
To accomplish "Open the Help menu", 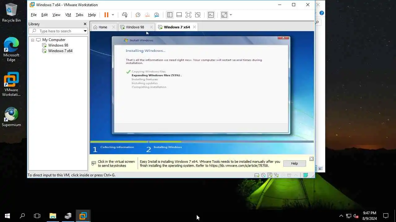I will click(x=92, y=15).
